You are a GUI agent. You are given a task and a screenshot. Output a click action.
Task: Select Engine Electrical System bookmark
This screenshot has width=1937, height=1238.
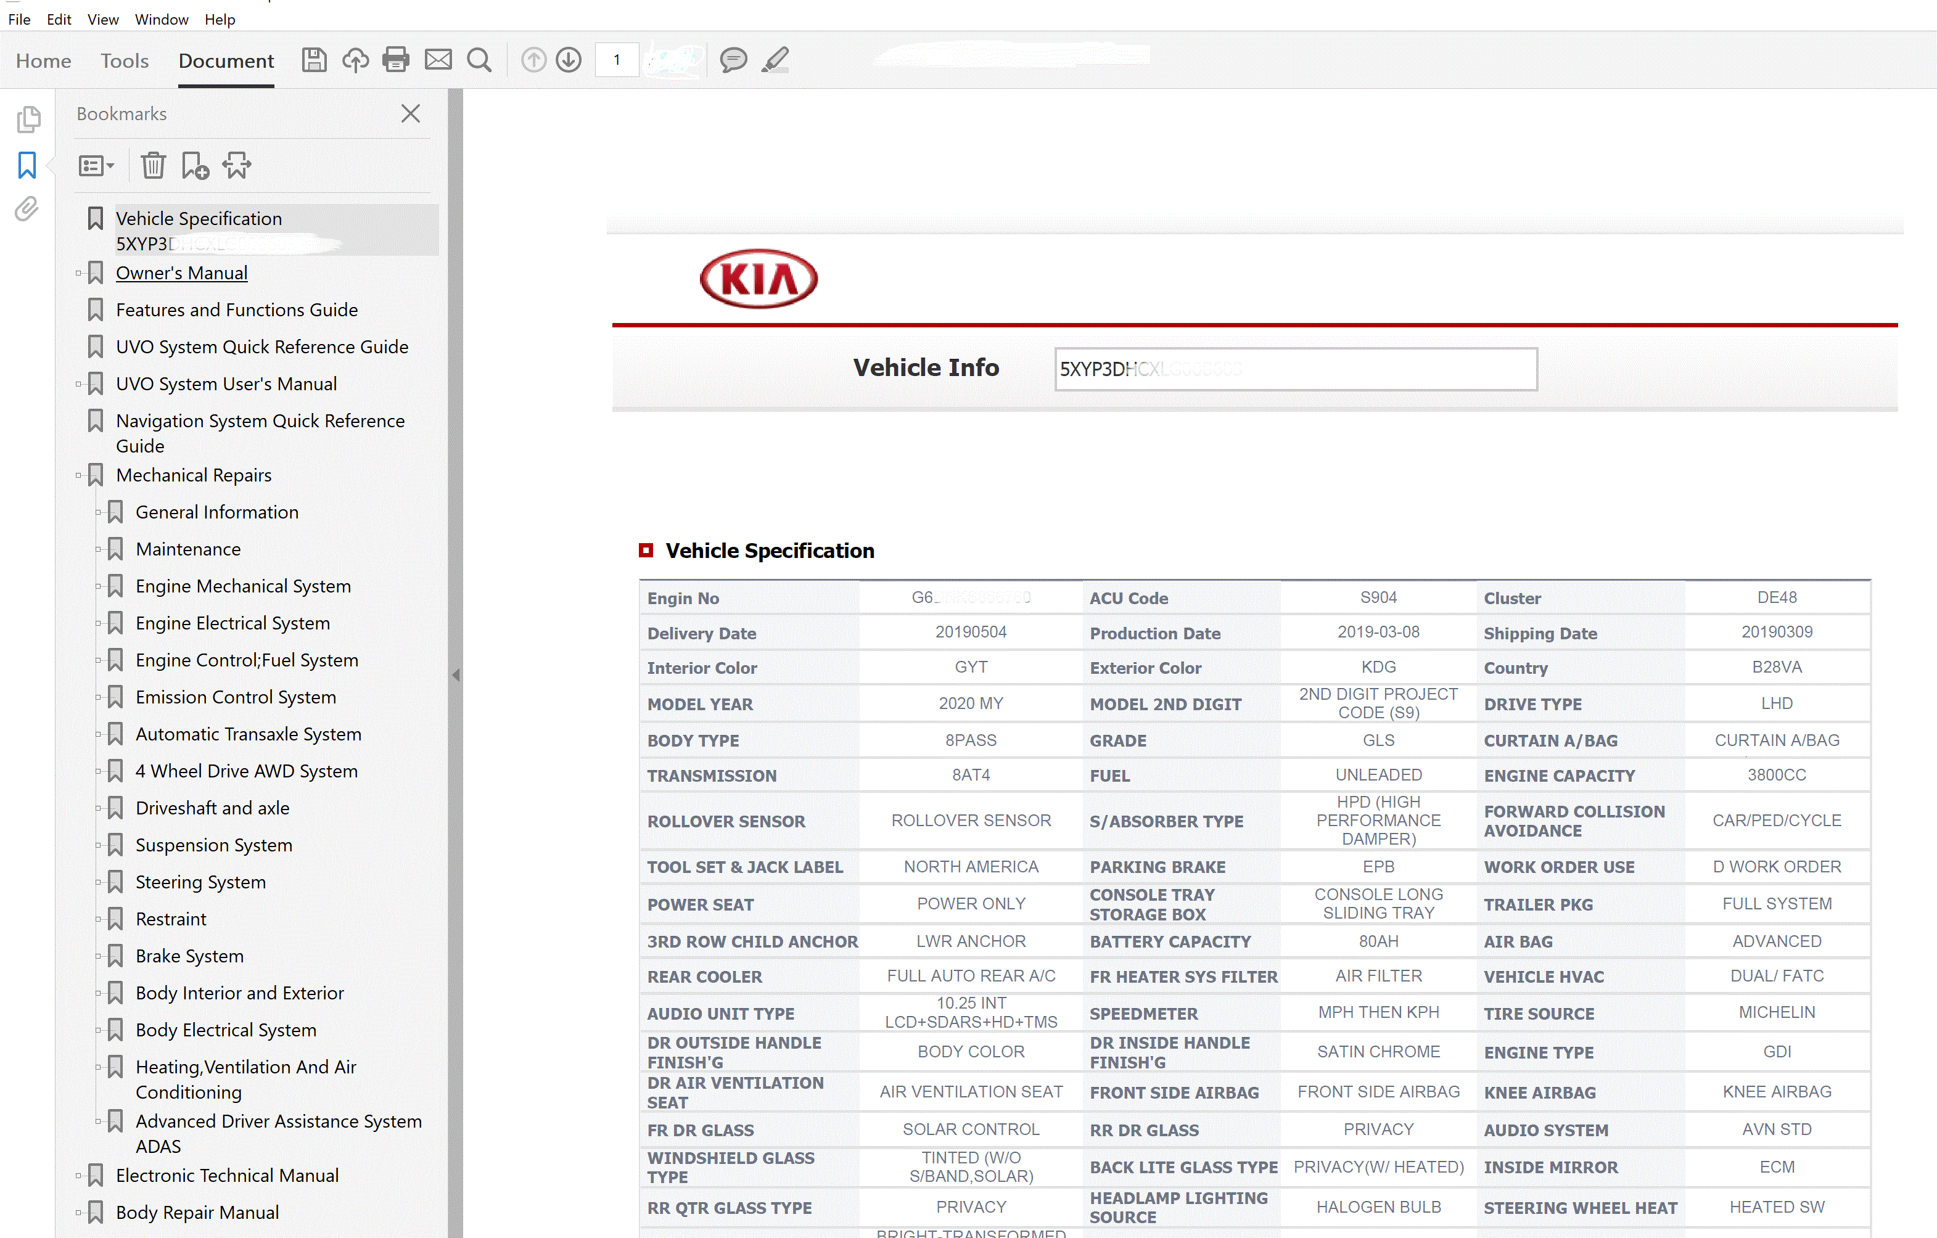232,624
